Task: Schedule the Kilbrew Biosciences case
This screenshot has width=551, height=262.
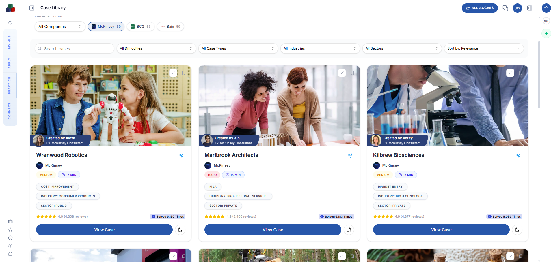Action: (x=517, y=230)
